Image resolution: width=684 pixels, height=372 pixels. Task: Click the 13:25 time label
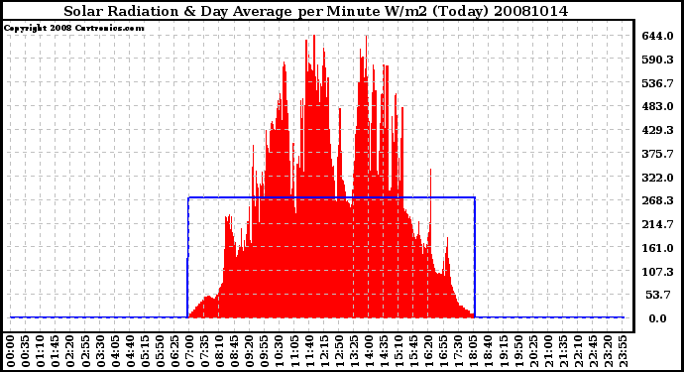click(x=353, y=351)
